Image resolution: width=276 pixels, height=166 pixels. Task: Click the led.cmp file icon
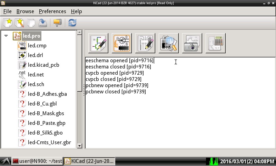[22, 46]
